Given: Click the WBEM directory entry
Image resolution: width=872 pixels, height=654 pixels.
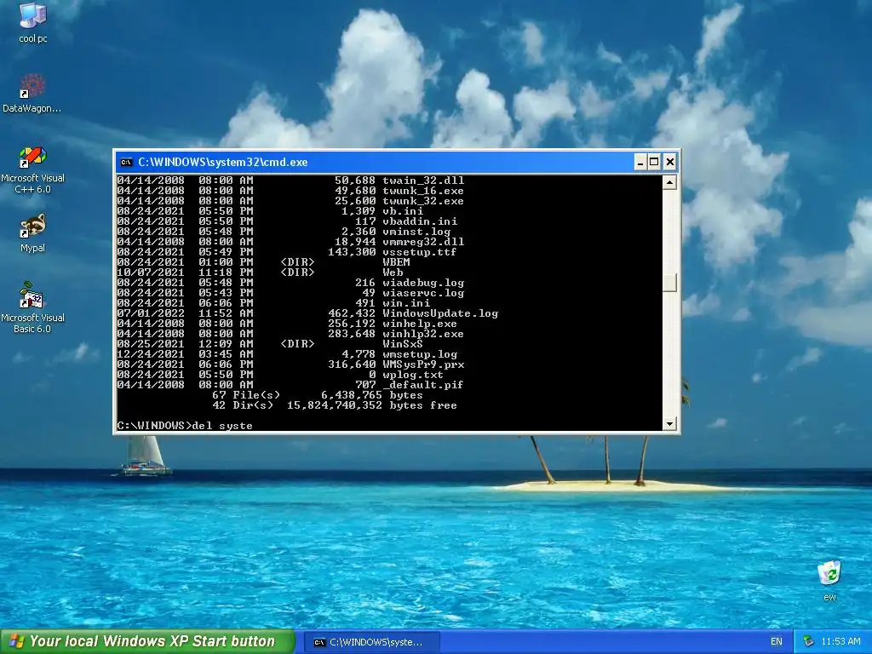Looking at the screenshot, I should click(x=396, y=262).
